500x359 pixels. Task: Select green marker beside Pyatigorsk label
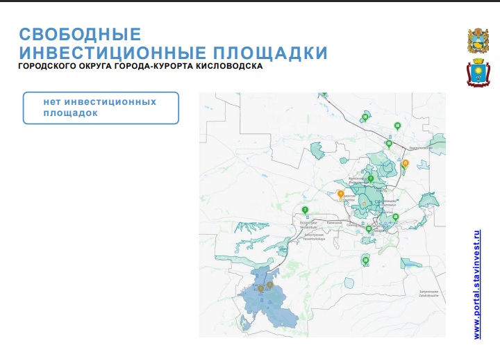tap(369, 229)
